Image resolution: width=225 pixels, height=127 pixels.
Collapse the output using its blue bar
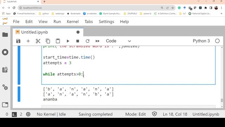19,94
